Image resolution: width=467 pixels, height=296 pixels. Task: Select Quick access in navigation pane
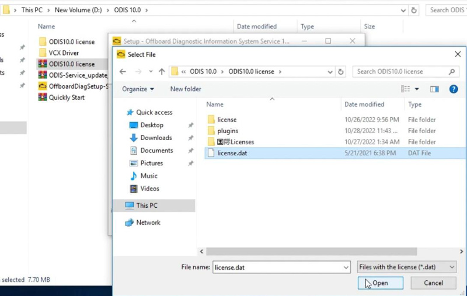point(149,112)
